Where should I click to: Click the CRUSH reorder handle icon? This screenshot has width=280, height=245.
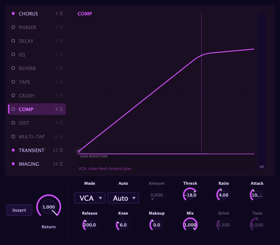click(x=61, y=95)
